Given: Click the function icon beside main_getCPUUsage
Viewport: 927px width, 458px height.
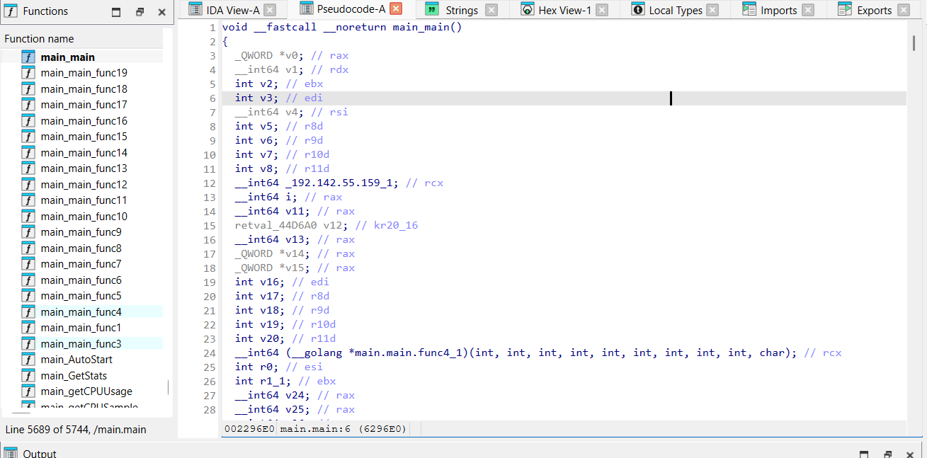Looking at the screenshot, I should tap(28, 391).
